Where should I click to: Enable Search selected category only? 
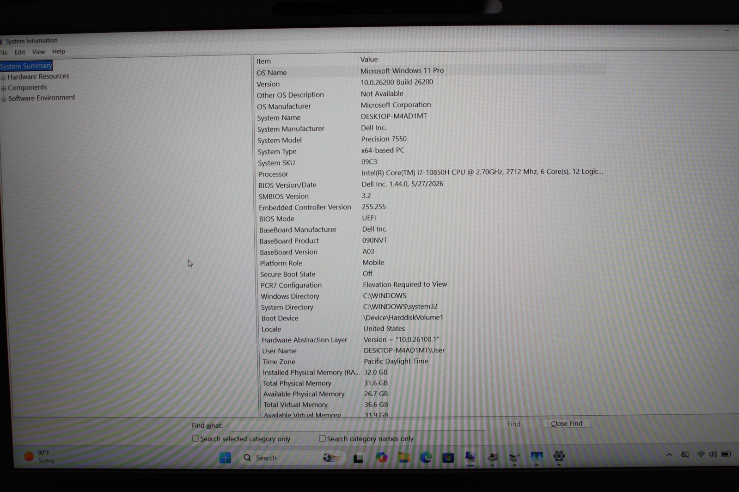195,438
